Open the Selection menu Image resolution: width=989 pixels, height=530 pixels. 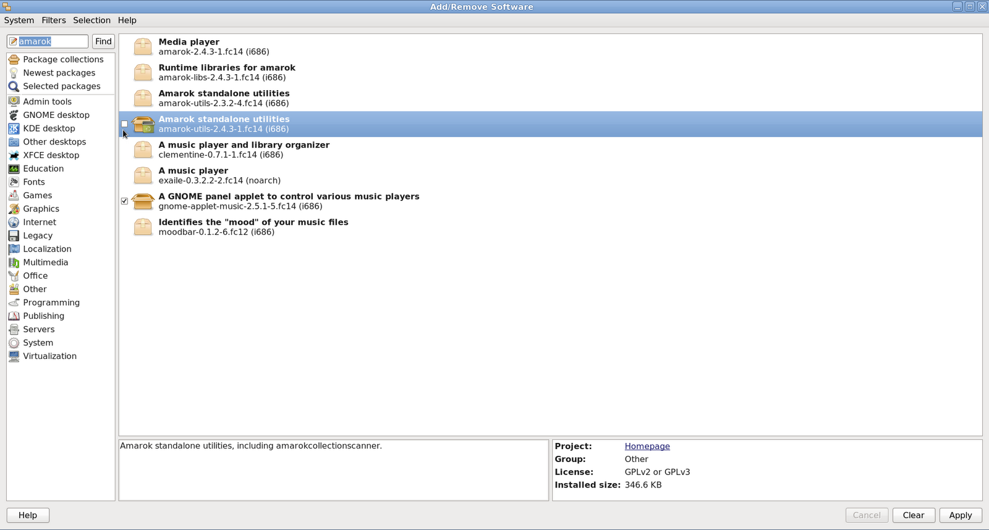point(91,20)
